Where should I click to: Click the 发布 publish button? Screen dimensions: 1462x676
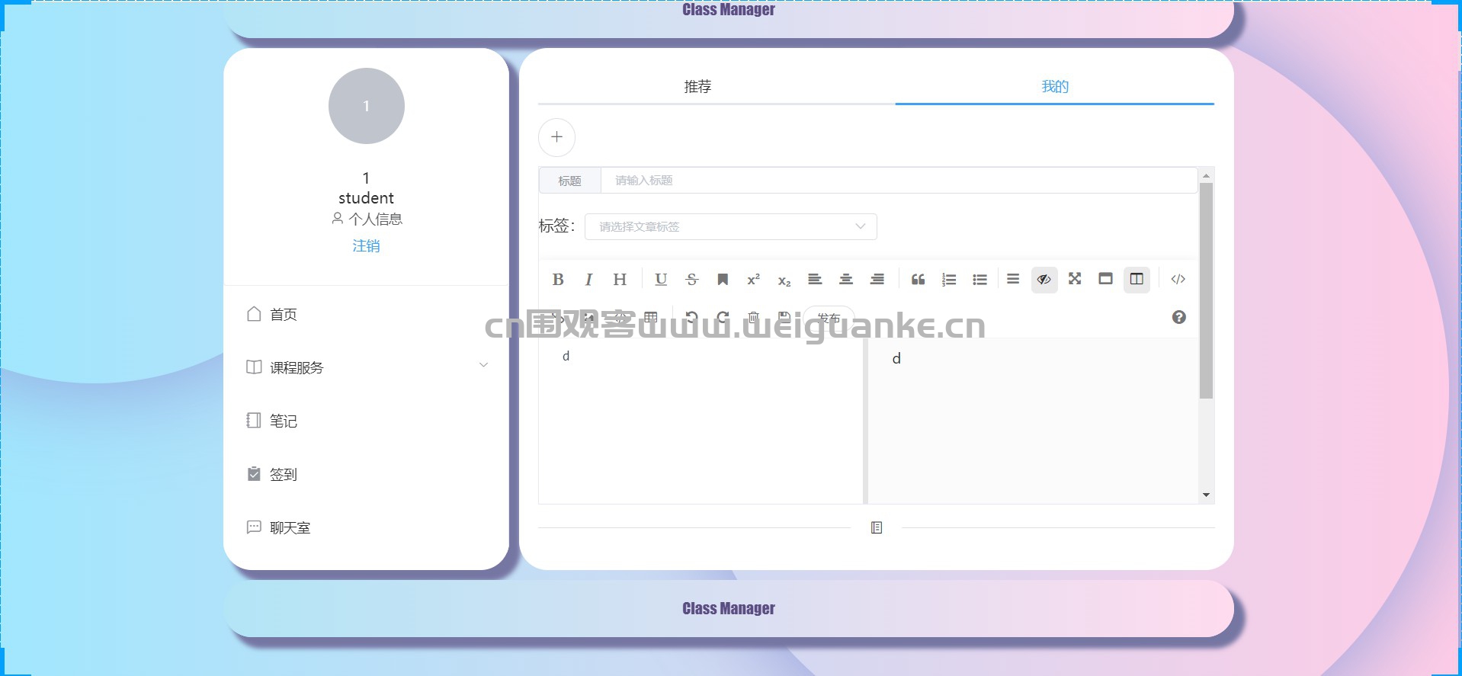[x=829, y=318]
